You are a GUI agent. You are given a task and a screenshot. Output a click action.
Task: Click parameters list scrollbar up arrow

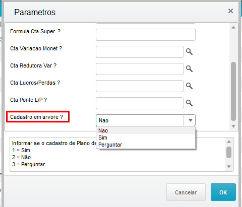coord(233,27)
